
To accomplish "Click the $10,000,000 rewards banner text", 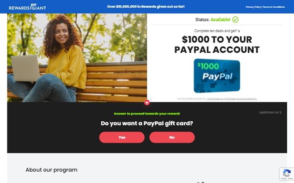I will (x=146, y=7).
